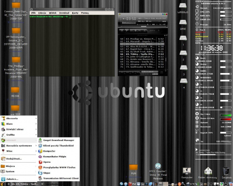Viewport: 233px width, 186px height.
Task: Open the Karty menu in terminal
Action: 75,13
